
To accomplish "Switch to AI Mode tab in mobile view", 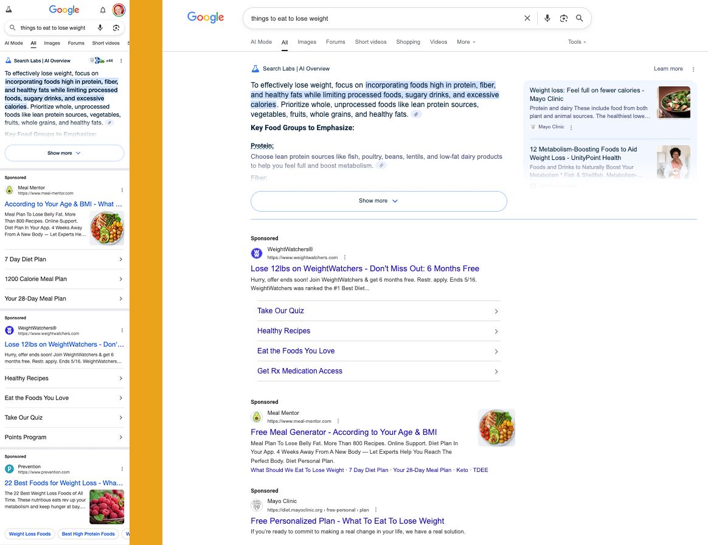I will 13,43.
